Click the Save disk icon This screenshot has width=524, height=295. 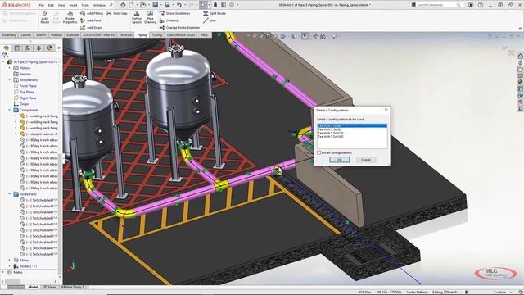click(x=156, y=5)
